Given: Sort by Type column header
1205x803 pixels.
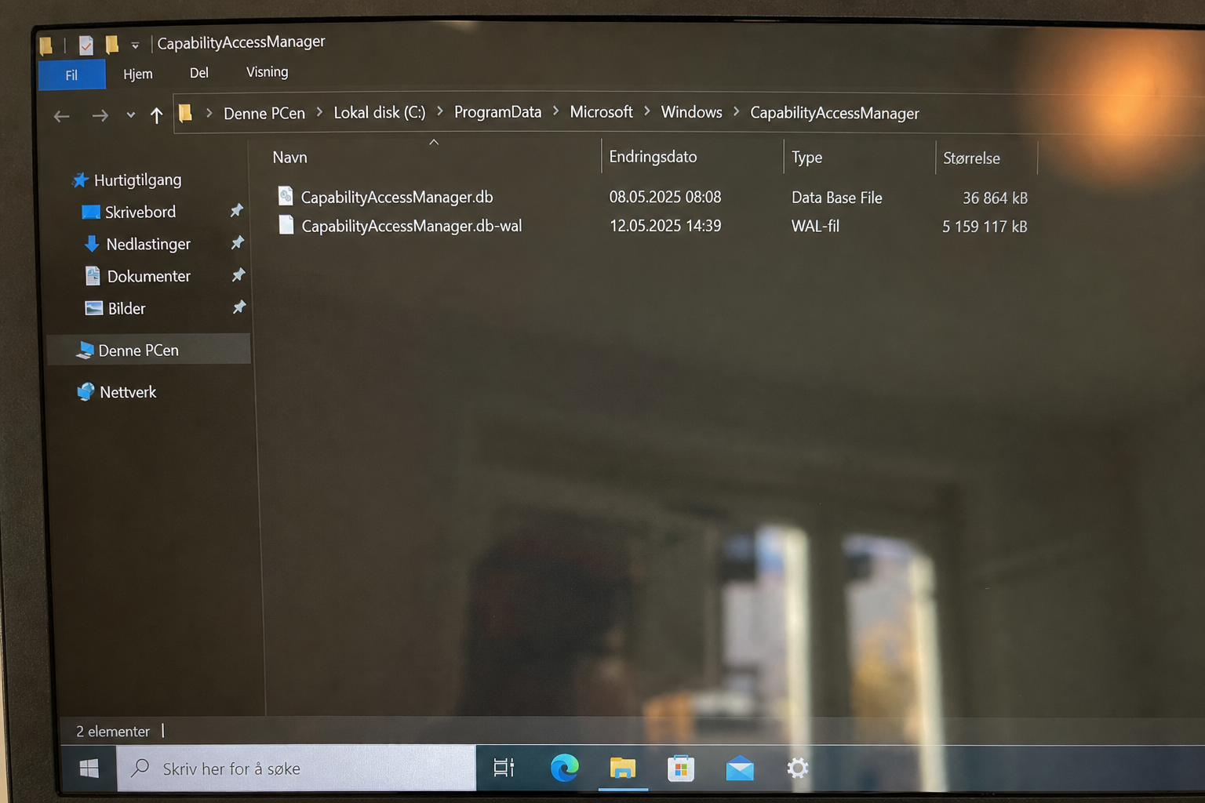Looking at the screenshot, I should tap(806, 158).
